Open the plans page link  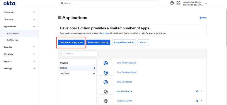point(104,33)
